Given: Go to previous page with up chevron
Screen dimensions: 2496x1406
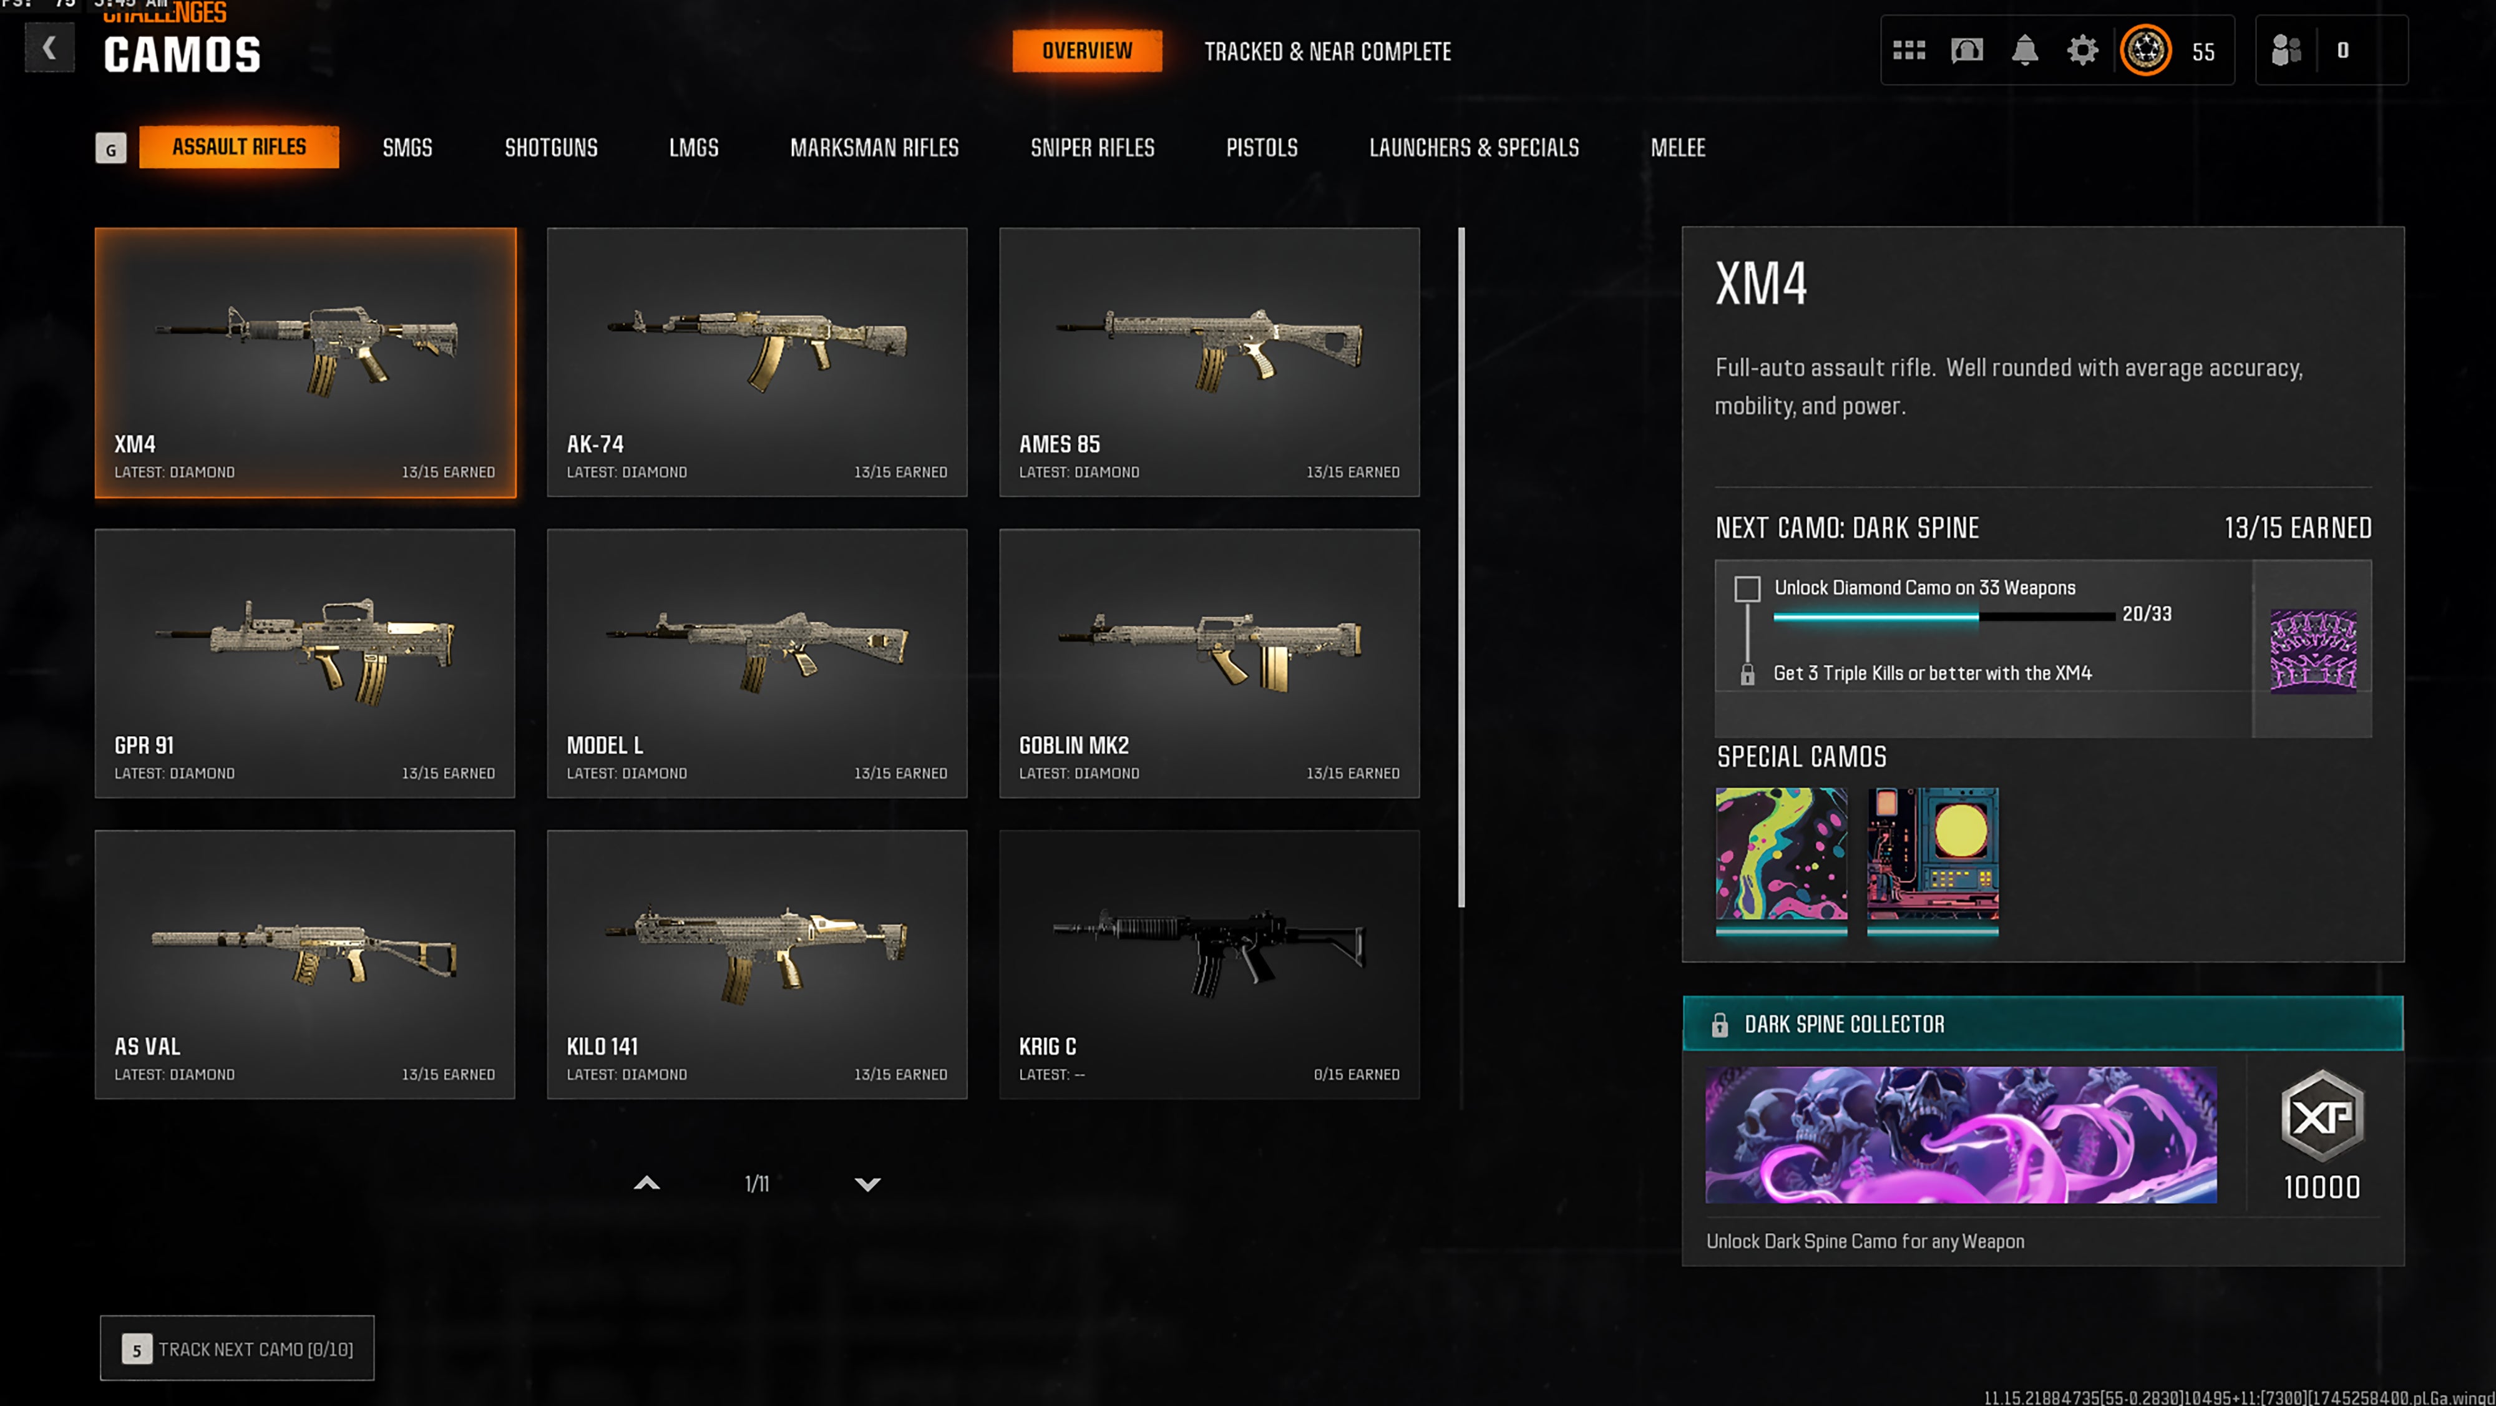Looking at the screenshot, I should pyautogui.click(x=646, y=1183).
